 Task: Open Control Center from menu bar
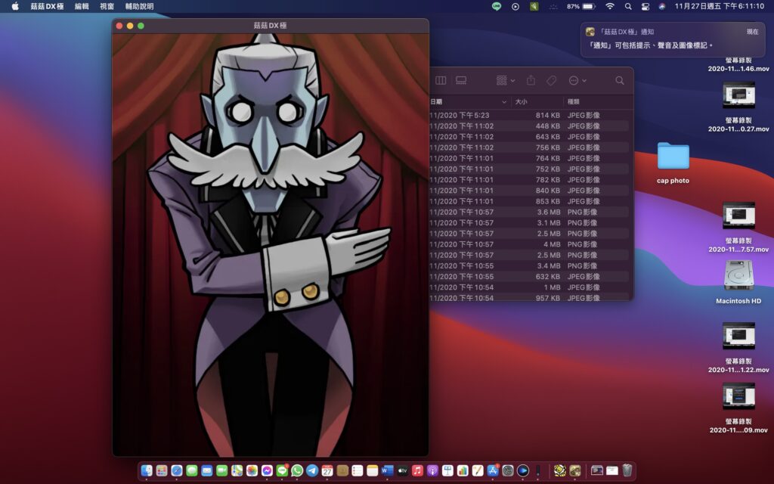[646, 6]
